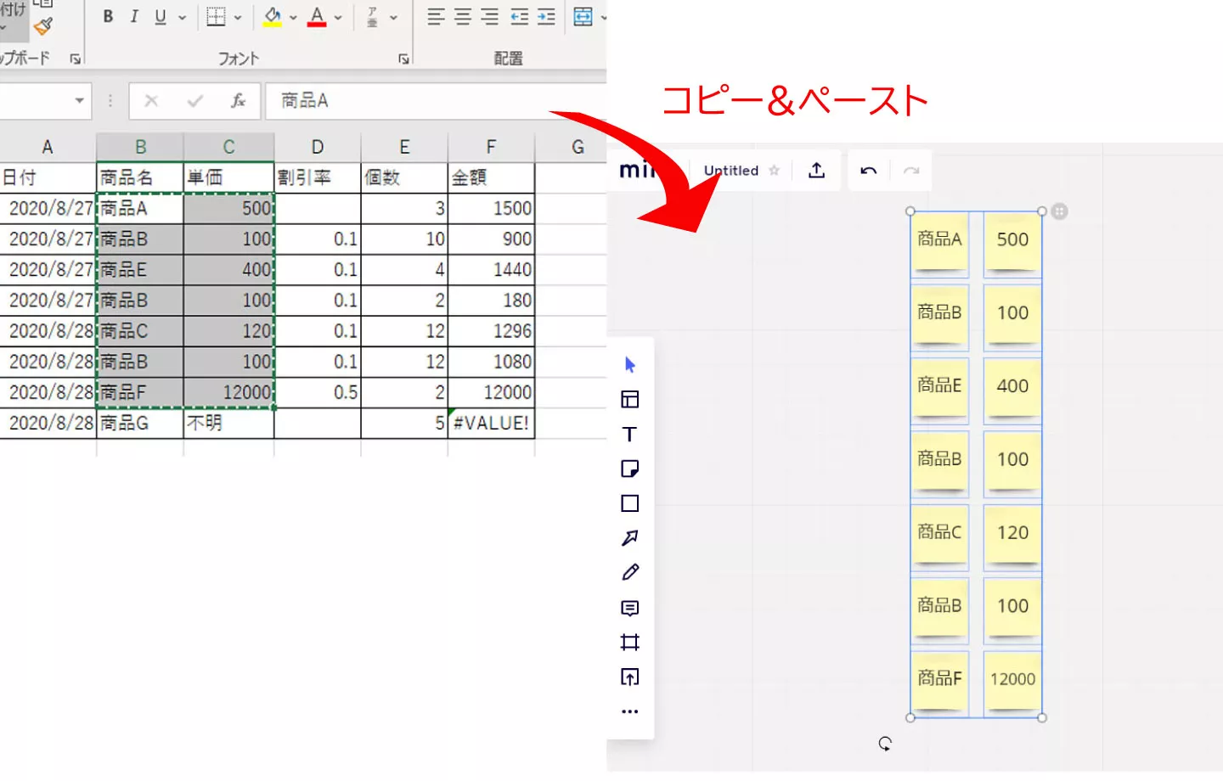Select Excel column header A

point(48,147)
